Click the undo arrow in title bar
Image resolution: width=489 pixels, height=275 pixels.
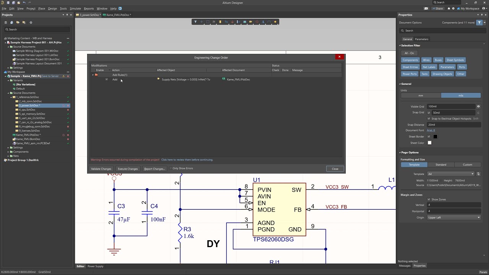point(24,3)
